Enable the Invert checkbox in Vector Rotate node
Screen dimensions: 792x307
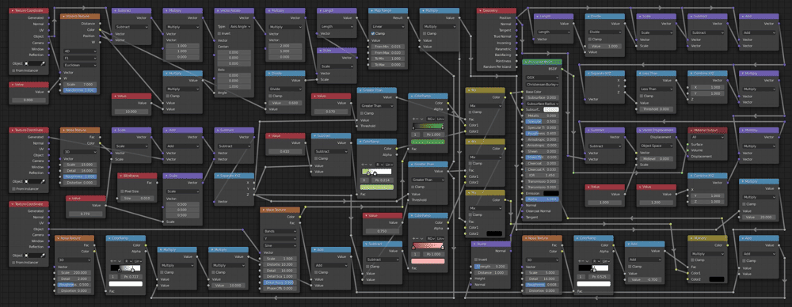(x=219, y=33)
